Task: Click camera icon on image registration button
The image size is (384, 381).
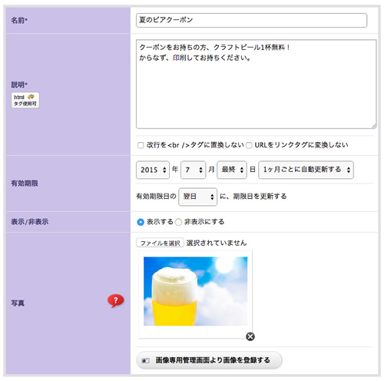Action: click(x=146, y=360)
